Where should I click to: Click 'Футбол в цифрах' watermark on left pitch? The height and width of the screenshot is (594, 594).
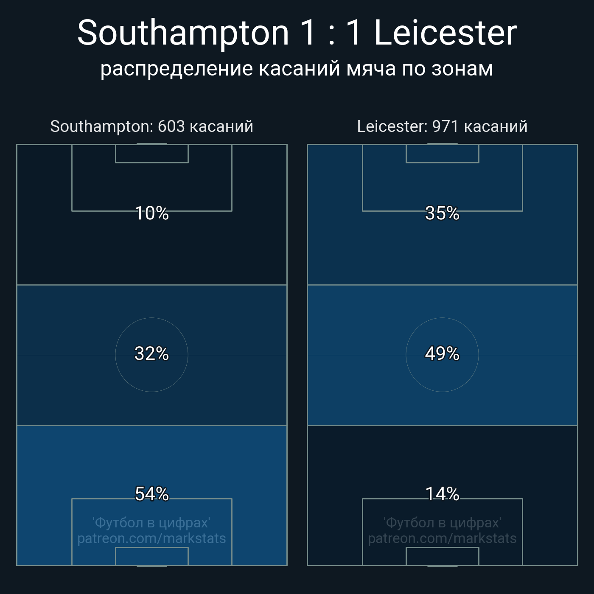pyautogui.click(x=151, y=523)
